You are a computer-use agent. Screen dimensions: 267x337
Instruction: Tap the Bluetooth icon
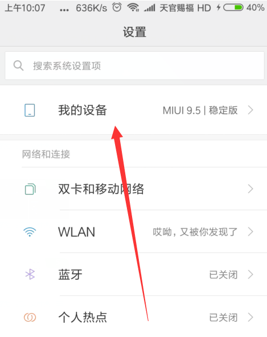(x=30, y=274)
